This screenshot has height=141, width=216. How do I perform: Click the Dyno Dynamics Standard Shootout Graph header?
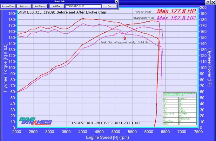click(179, 94)
